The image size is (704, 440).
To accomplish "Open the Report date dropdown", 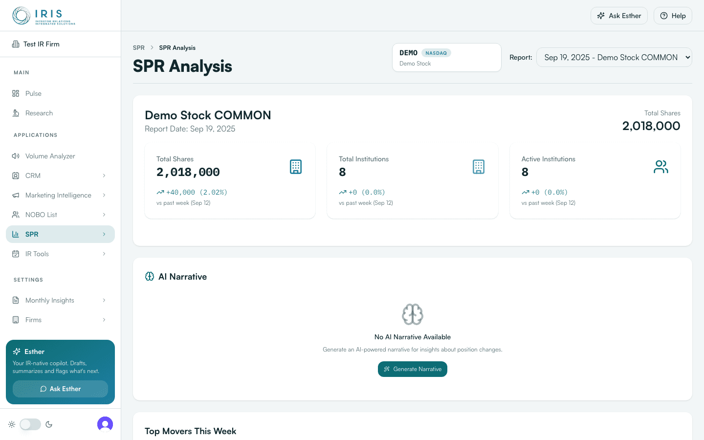I will click(x=614, y=57).
